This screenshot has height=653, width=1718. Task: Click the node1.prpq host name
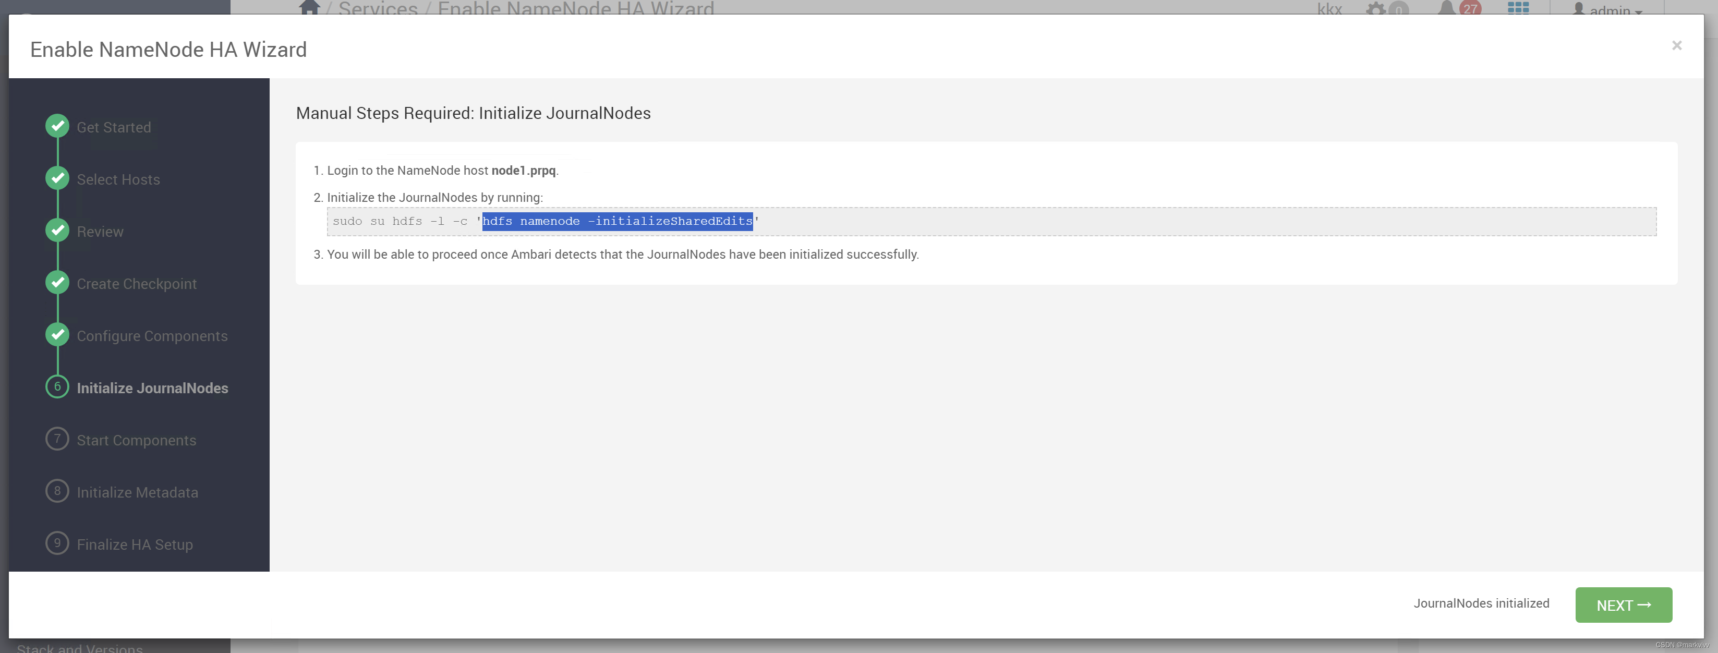524,171
